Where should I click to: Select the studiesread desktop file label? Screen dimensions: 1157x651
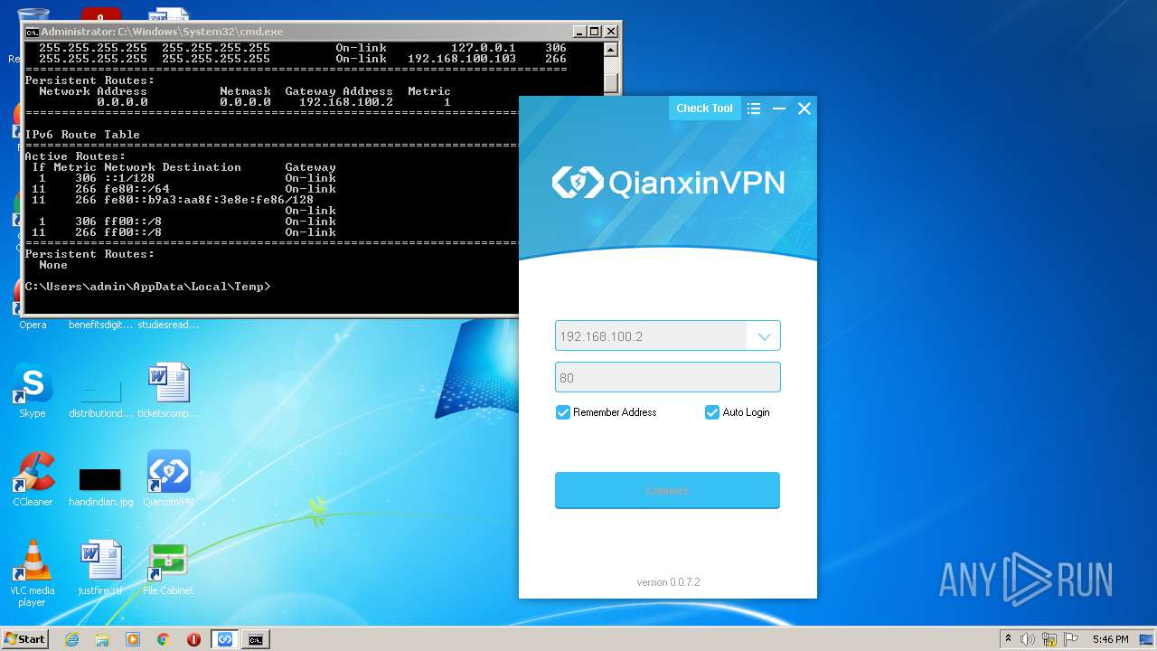tap(168, 325)
